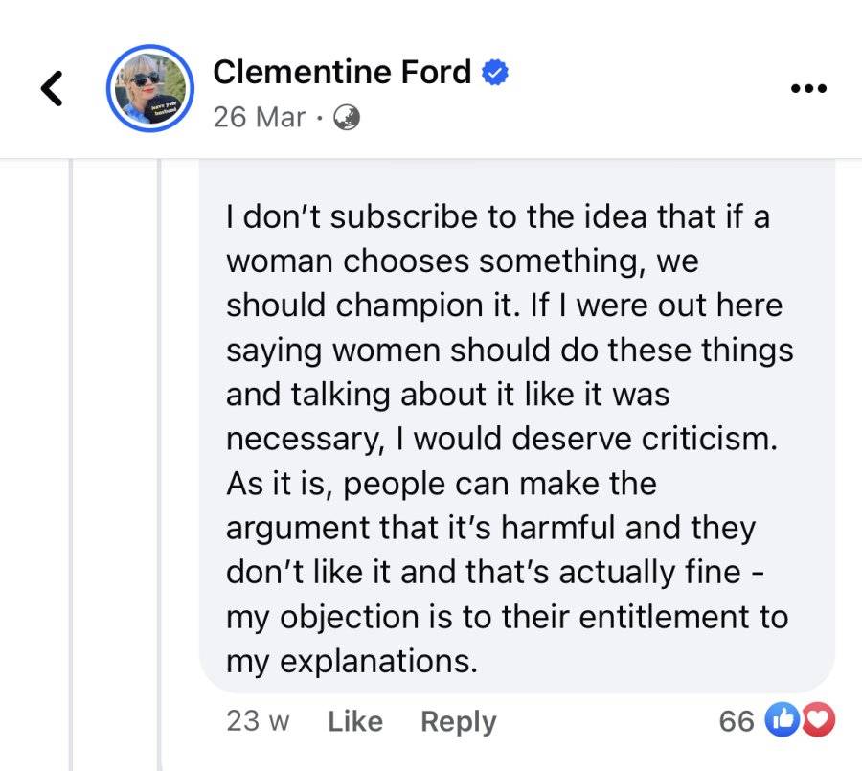The width and height of the screenshot is (862, 771).
Task: View the 66 reactions count
Action: point(737,720)
